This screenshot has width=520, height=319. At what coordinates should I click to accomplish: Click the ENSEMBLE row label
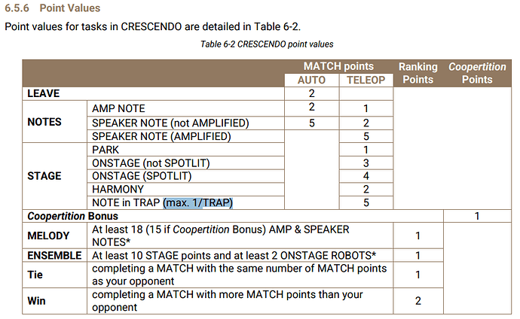(54, 256)
